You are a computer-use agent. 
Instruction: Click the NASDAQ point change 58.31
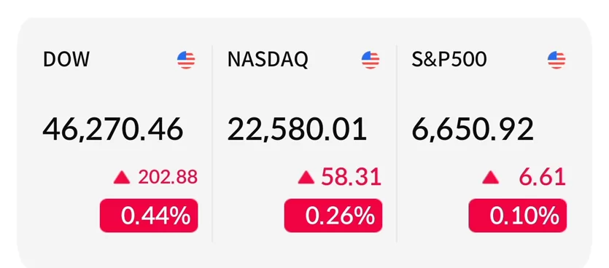[352, 177]
